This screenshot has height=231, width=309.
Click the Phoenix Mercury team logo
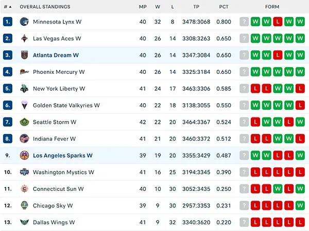click(x=24, y=72)
